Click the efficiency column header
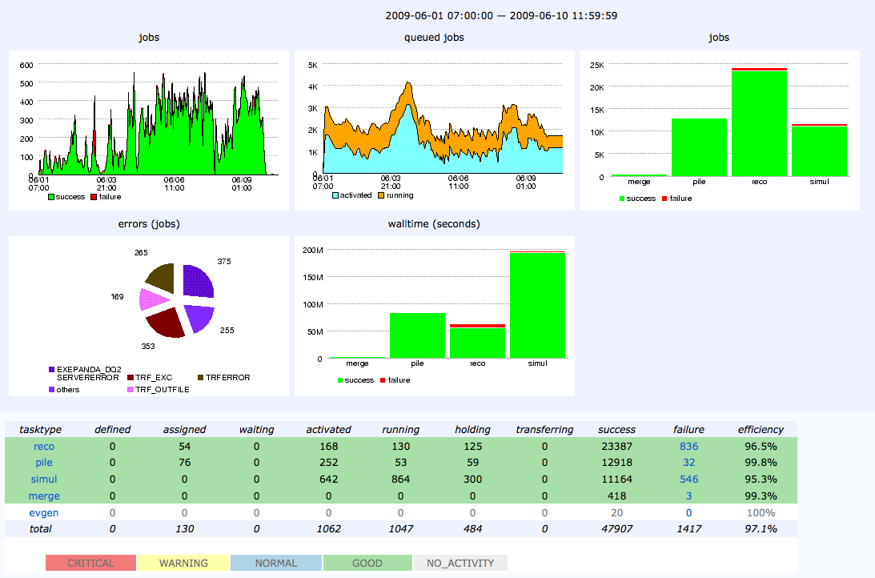Screen dimensions: 875x578 761,430
